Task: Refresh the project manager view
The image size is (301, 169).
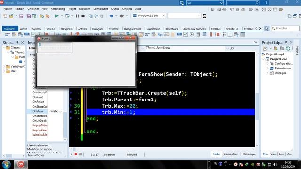Action: coord(288,49)
